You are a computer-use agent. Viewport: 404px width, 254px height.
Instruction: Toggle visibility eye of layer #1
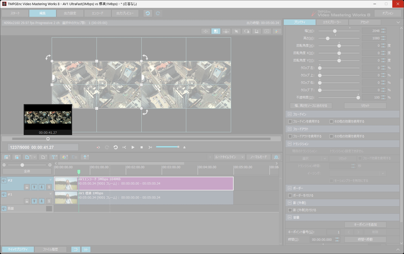(x=4, y=195)
